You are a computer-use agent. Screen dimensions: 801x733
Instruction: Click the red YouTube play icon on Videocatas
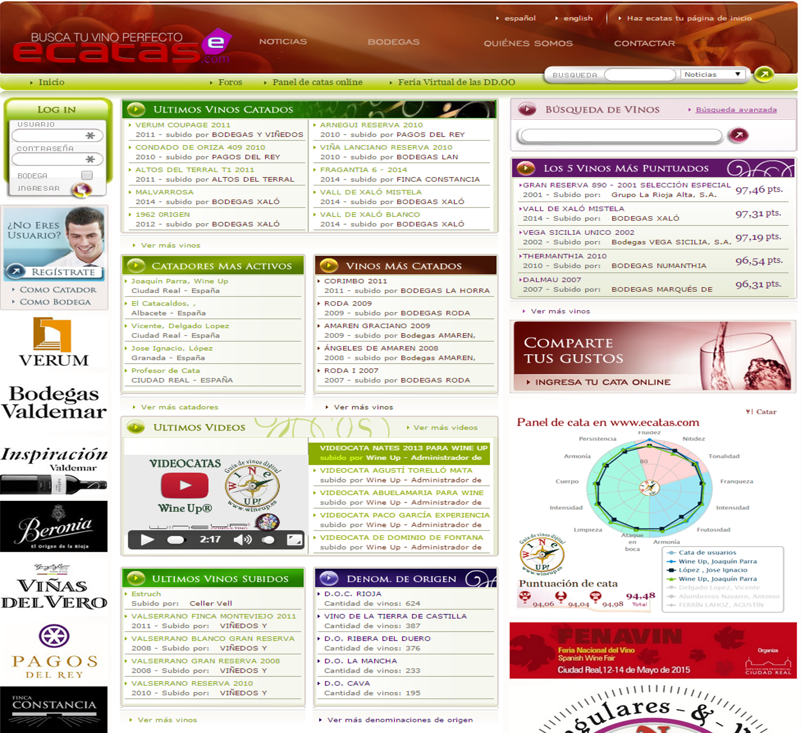pos(184,485)
